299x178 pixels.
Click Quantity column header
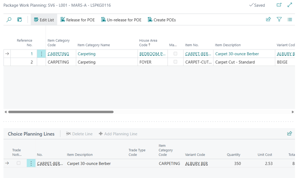coord(233,154)
